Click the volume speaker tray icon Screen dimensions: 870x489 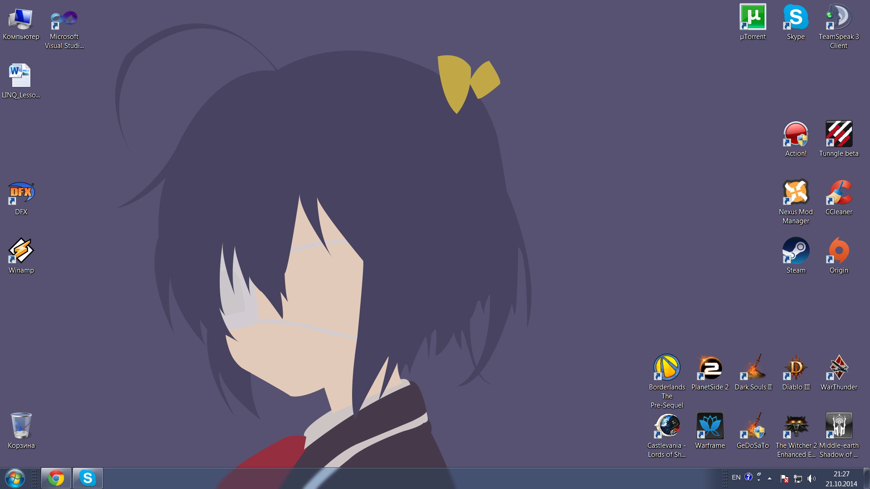(x=811, y=479)
